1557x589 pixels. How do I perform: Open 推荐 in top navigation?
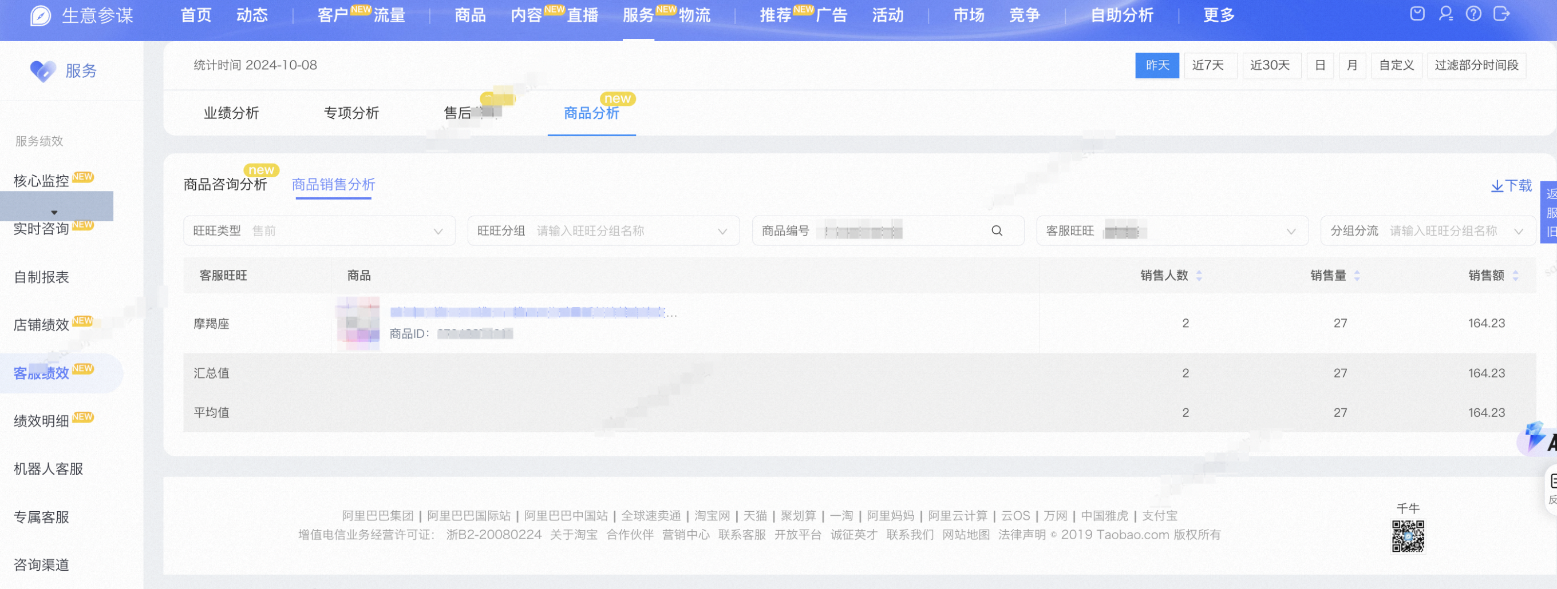776,15
